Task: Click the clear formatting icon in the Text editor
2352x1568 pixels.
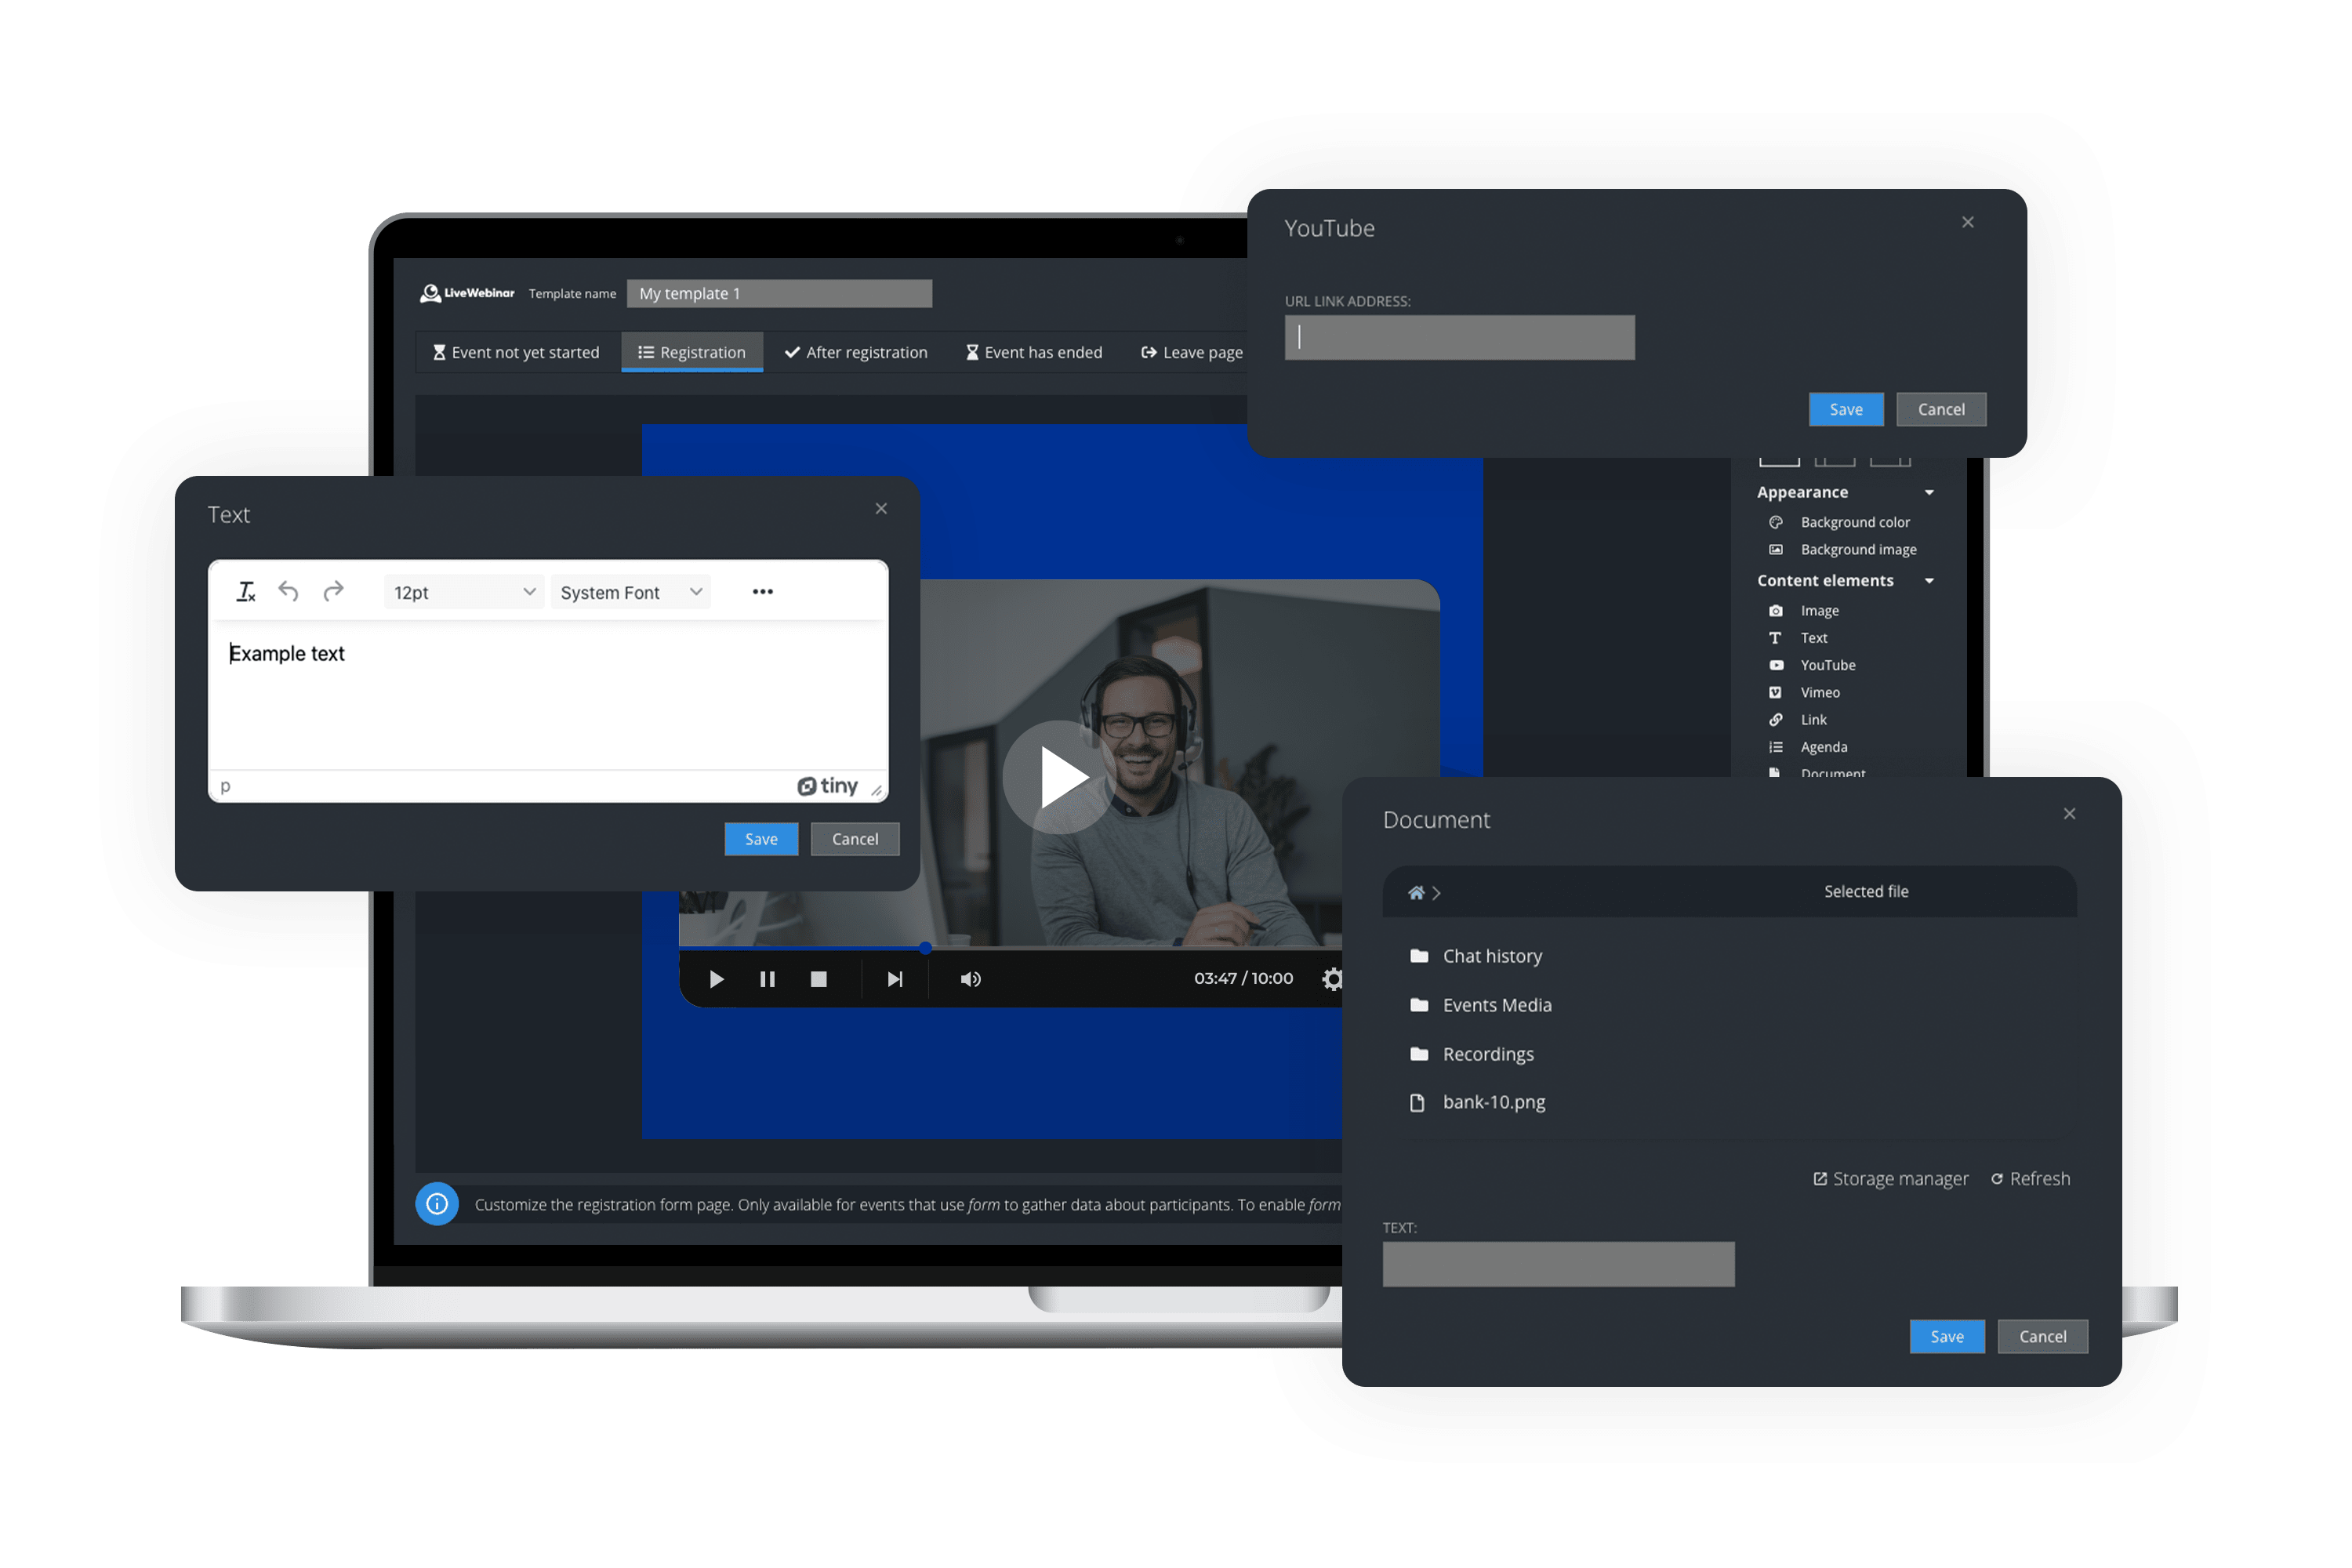Action: [246, 591]
